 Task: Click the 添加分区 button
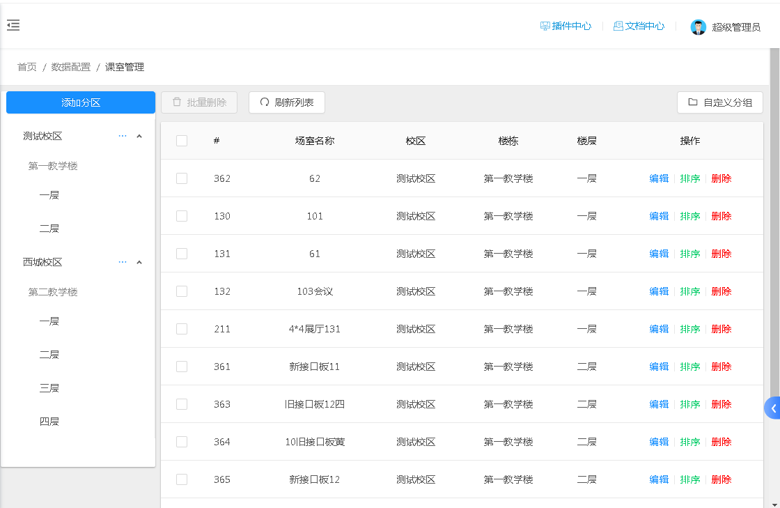click(81, 102)
